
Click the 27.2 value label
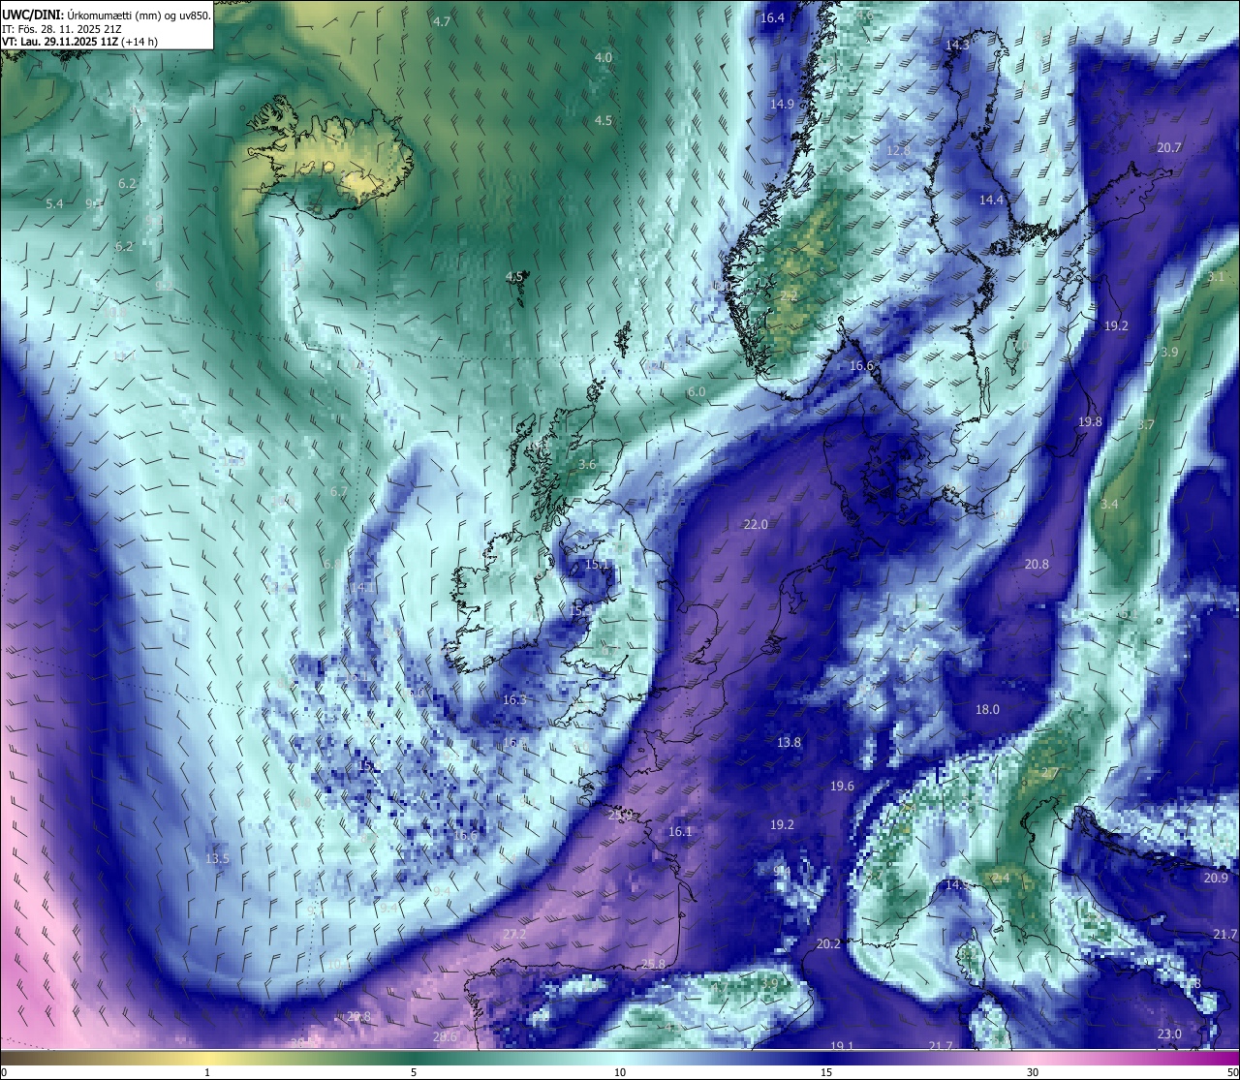[x=514, y=934]
